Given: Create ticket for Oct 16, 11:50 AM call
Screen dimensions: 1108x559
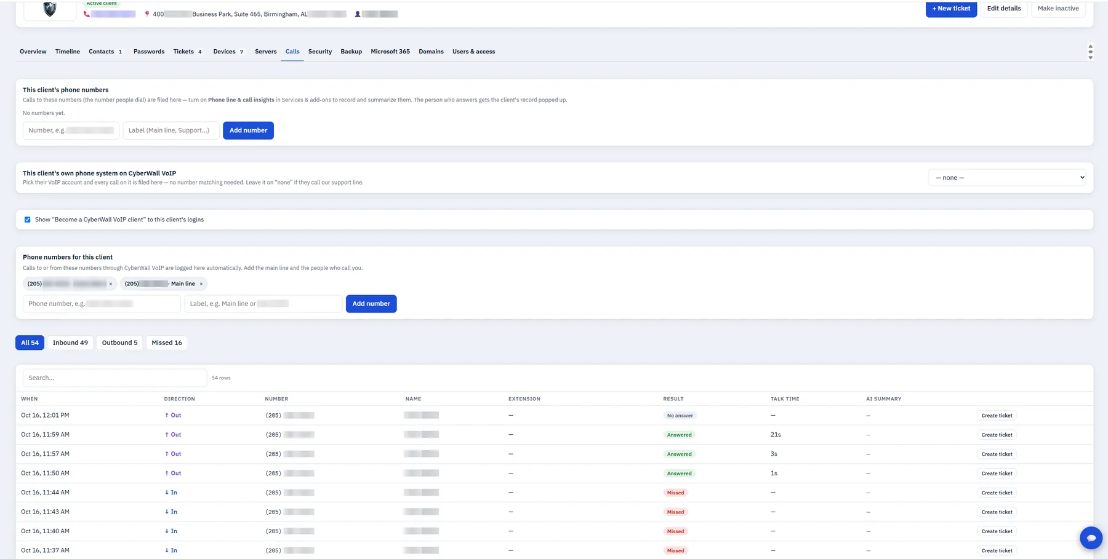Looking at the screenshot, I should [x=997, y=474].
